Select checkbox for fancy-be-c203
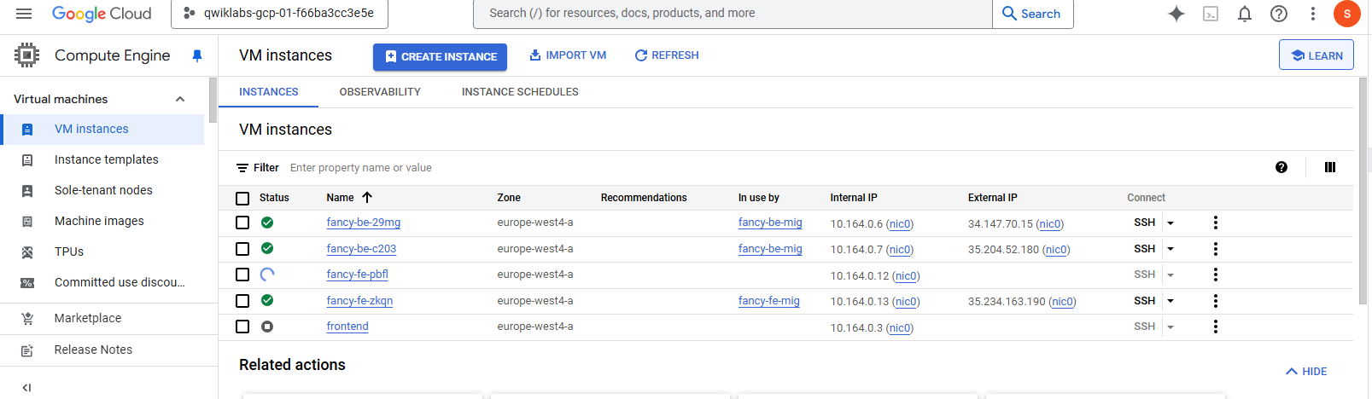The image size is (1372, 399). coord(242,249)
